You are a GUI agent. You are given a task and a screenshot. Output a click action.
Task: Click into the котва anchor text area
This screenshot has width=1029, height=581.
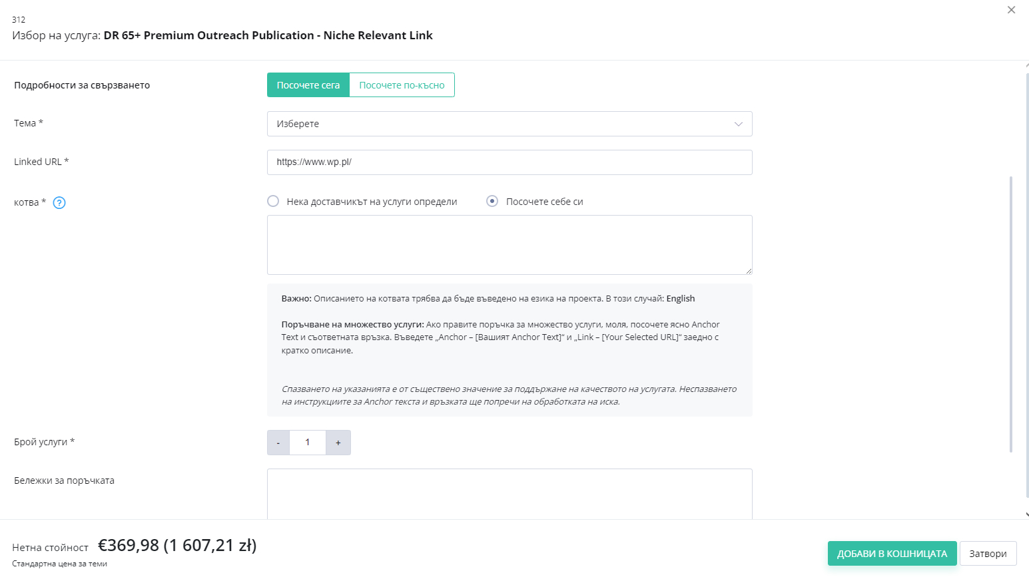click(510, 245)
